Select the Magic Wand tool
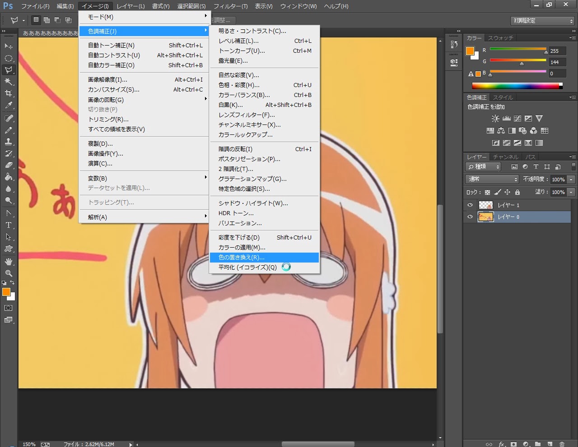 click(x=9, y=81)
